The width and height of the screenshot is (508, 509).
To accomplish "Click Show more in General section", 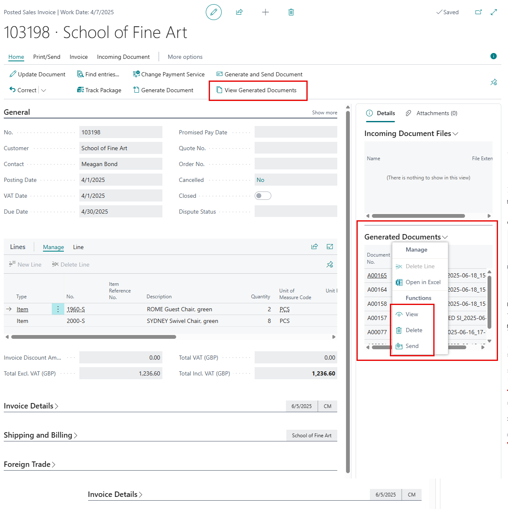I will (324, 113).
